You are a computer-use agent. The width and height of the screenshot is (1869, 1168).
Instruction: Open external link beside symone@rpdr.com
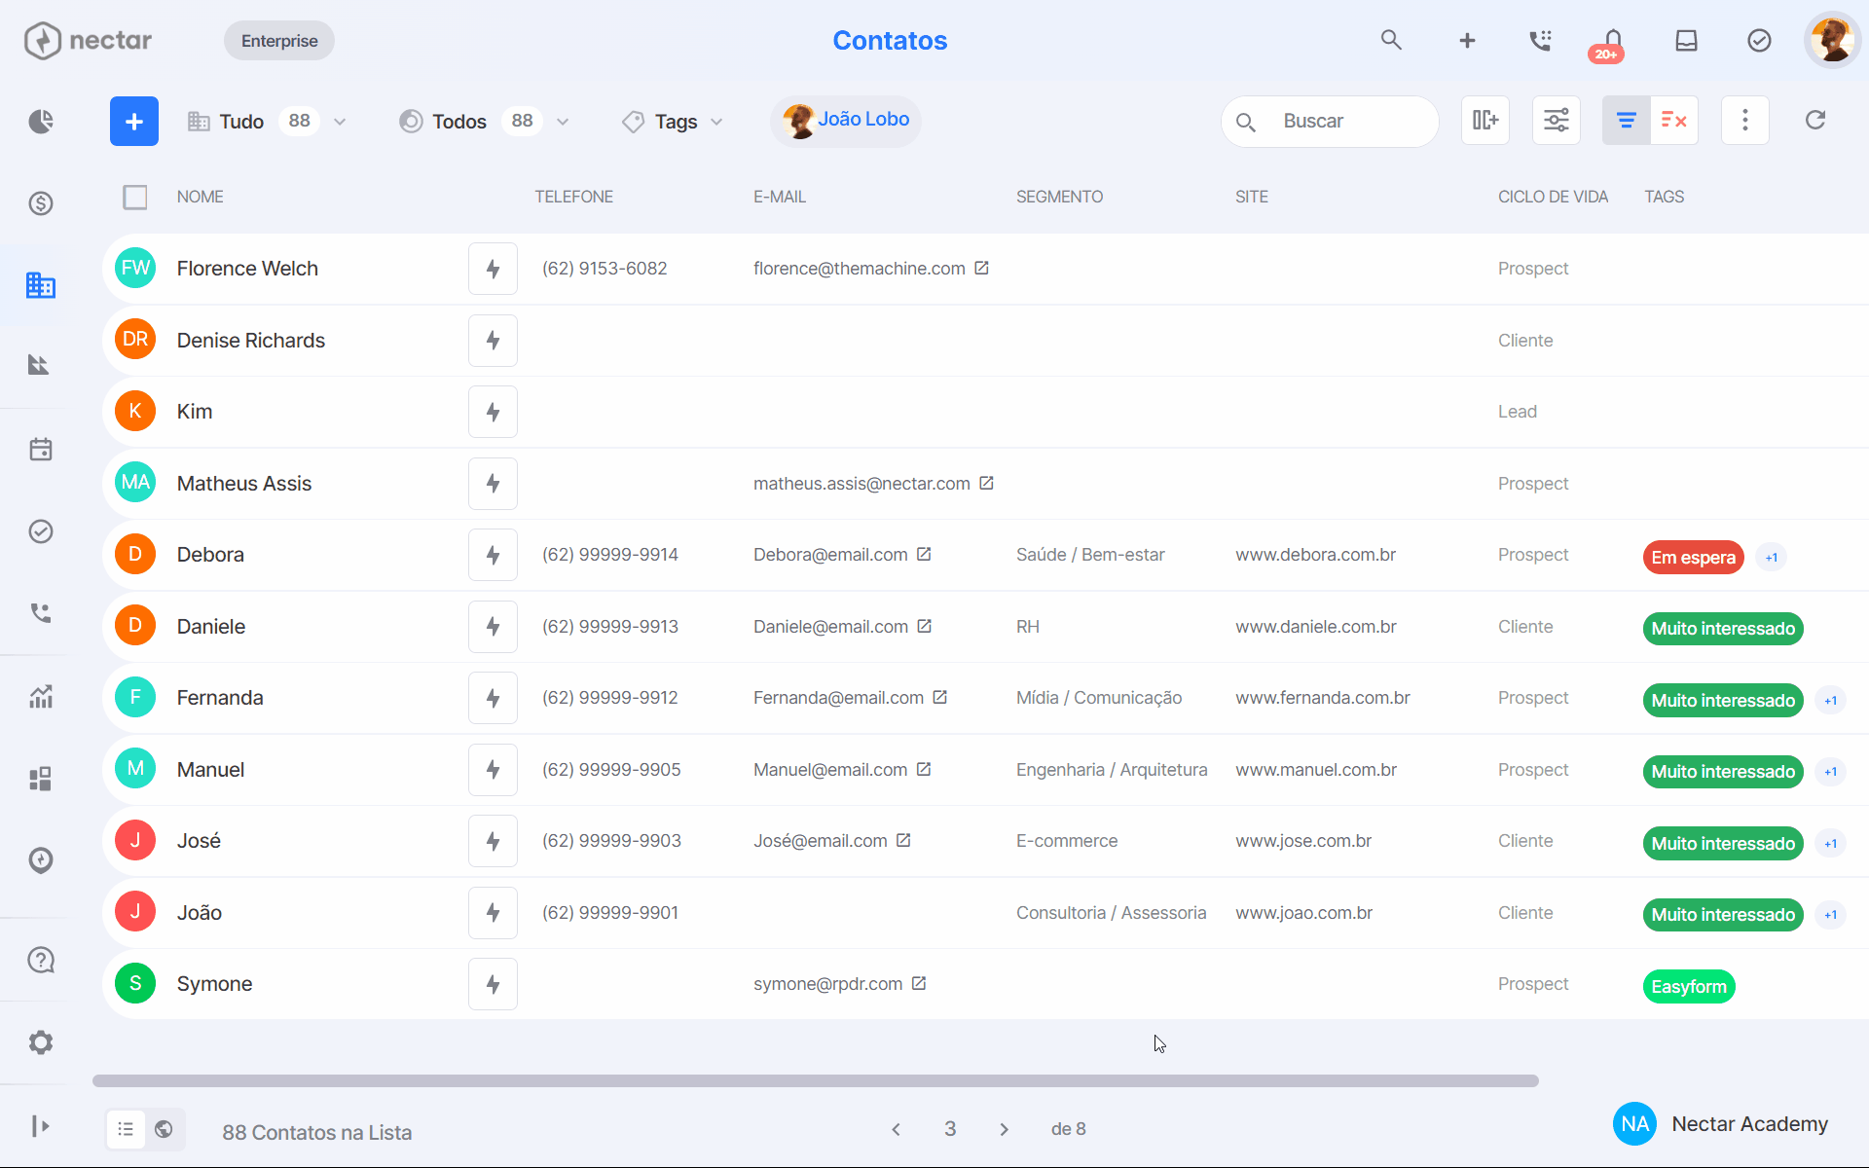[x=919, y=983]
